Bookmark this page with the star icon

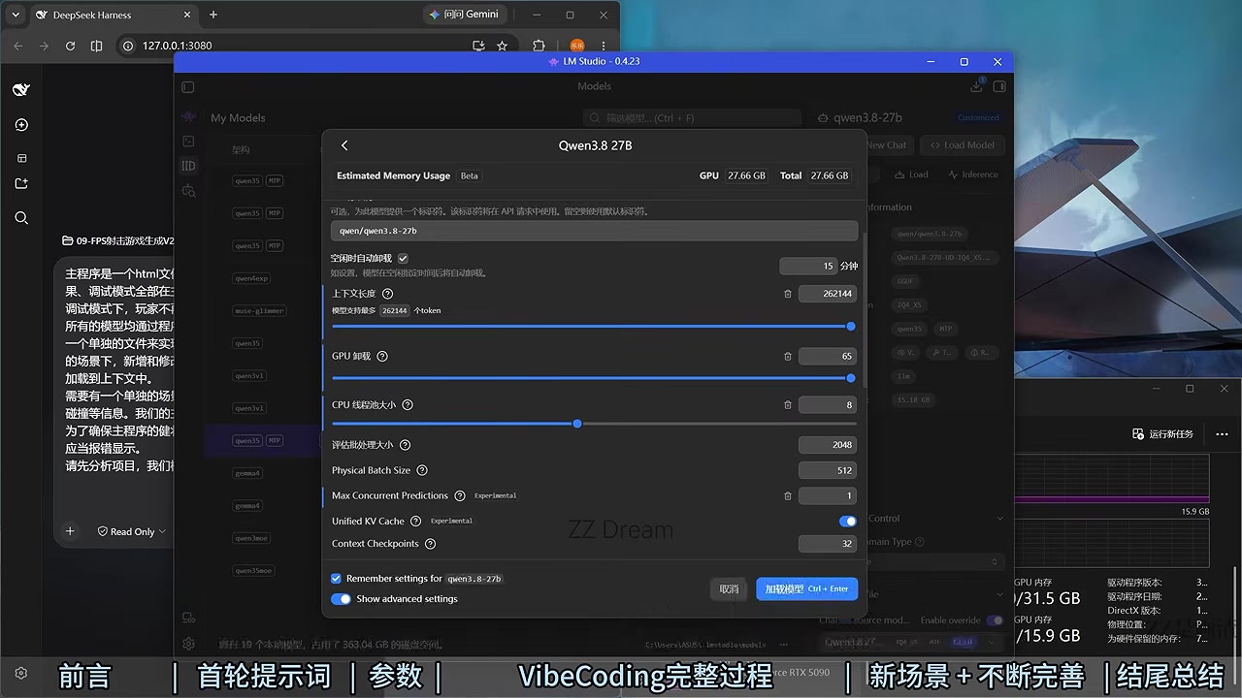(502, 46)
